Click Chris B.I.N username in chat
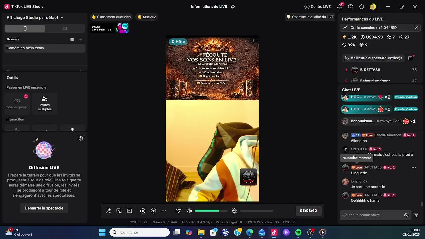Viewport: 425px width, 239px height. pyautogui.click(x=359, y=149)
